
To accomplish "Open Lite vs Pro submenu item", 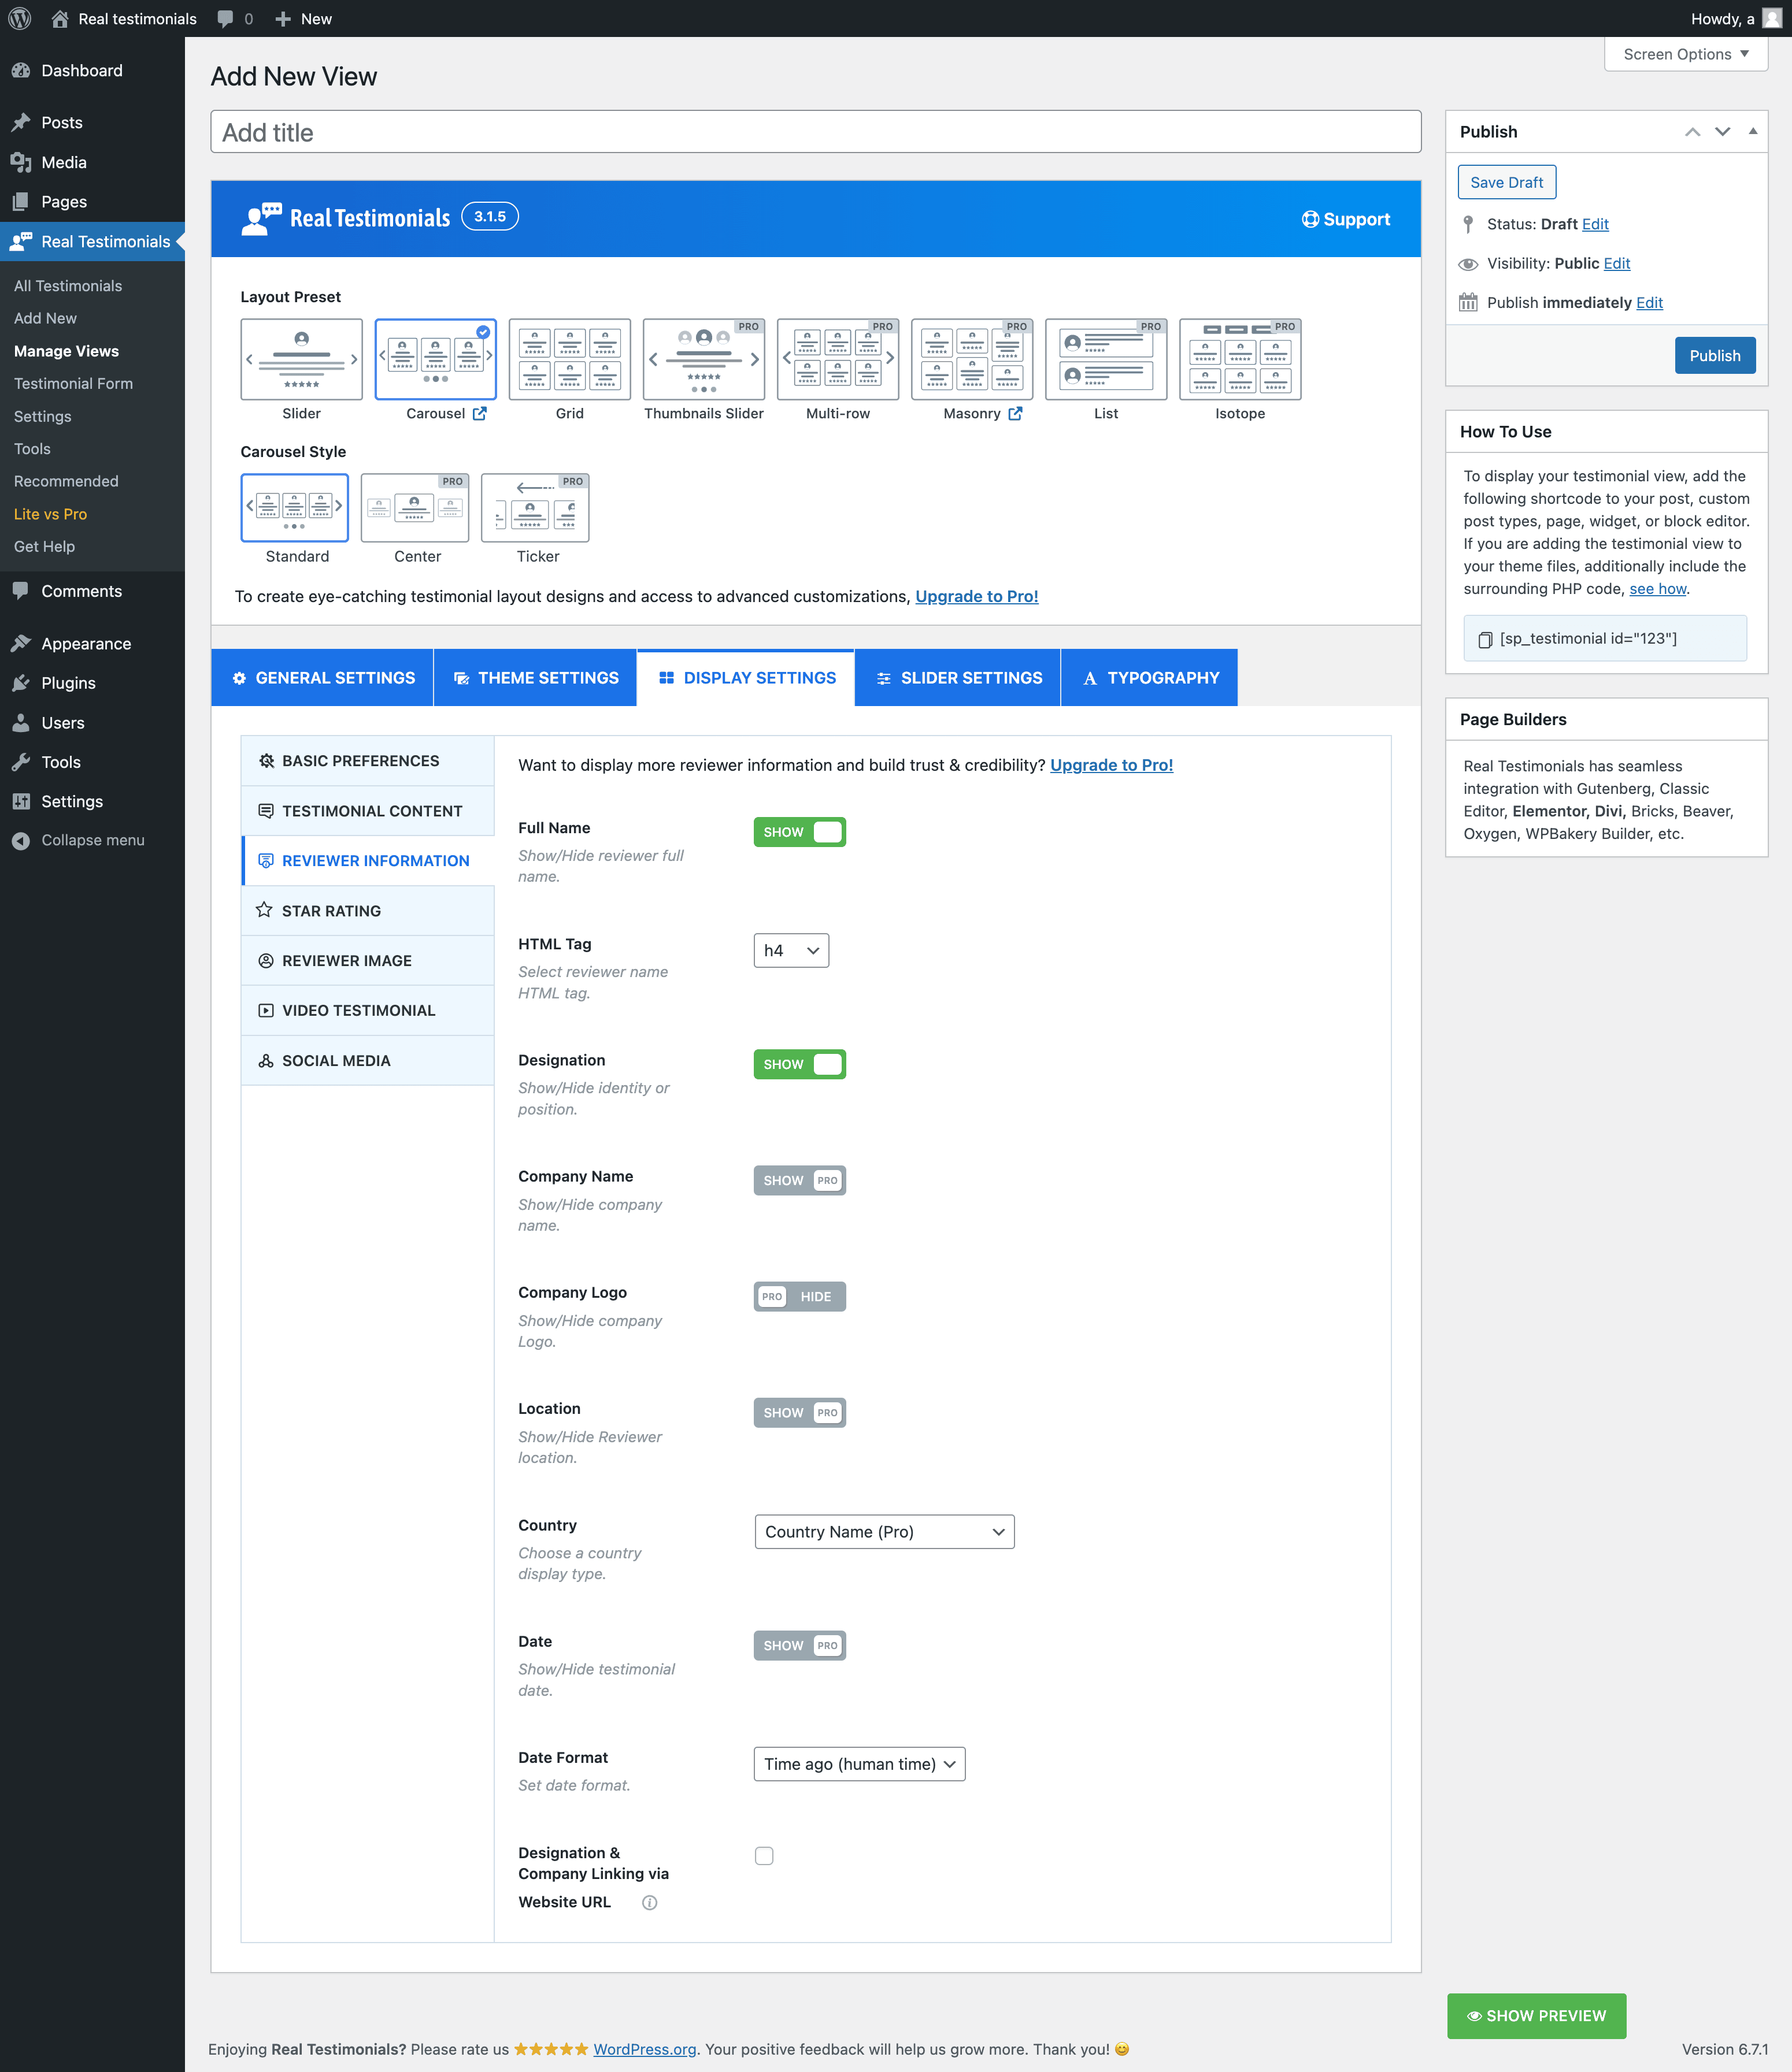I will click(x=50, y=514).
